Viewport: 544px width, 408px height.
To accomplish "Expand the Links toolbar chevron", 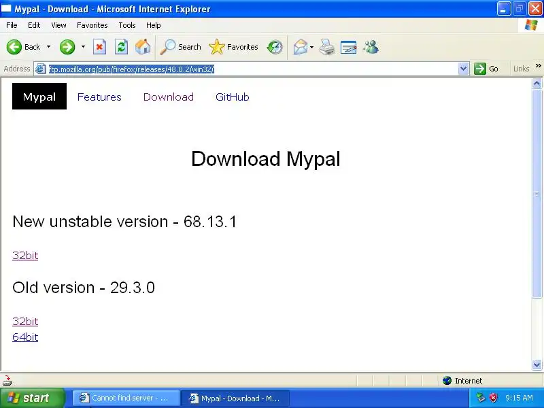I will click(x=538, y=65).
